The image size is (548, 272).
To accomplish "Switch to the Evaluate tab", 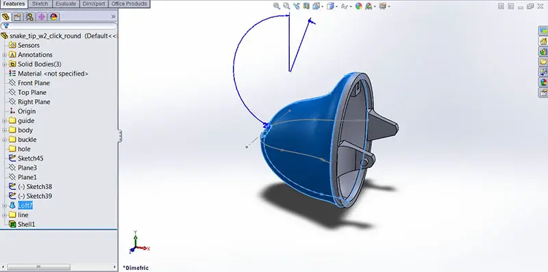I will pos(66,4).
